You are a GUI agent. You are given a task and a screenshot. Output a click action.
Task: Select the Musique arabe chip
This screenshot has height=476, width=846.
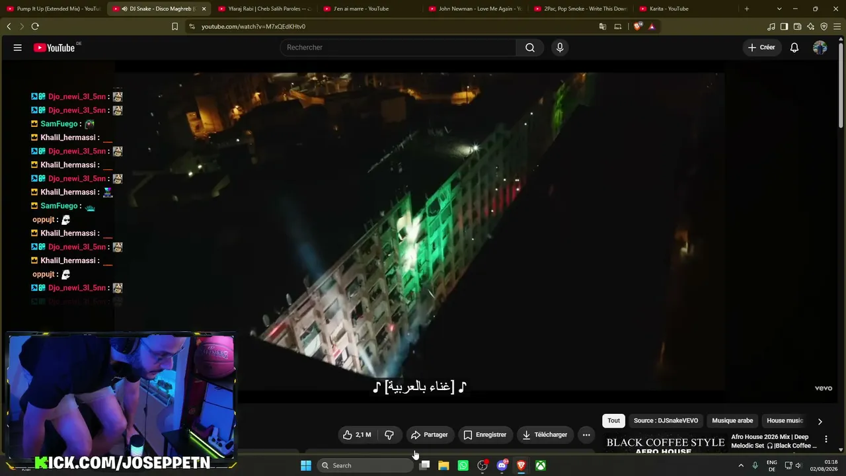[x=732, y=421]
